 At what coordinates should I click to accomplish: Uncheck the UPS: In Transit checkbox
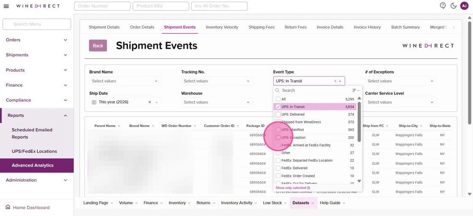click(x=278, y=107)
